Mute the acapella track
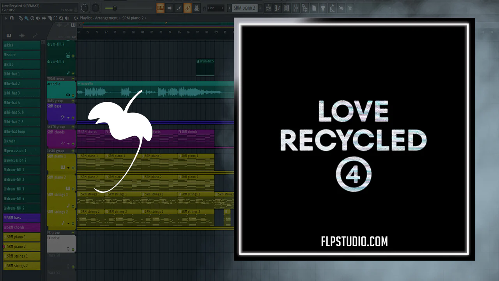This screenshot has height=281, width=499. 73,95
